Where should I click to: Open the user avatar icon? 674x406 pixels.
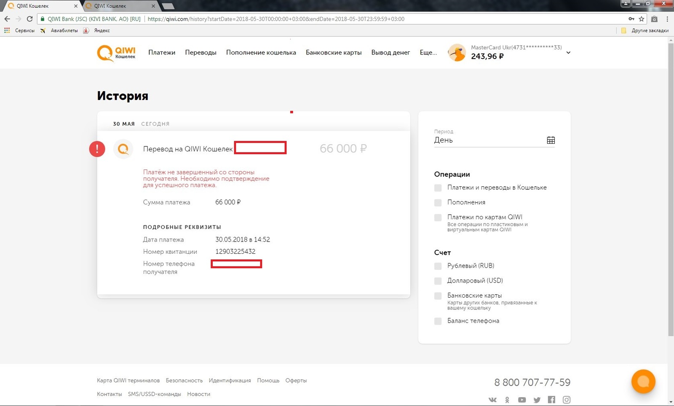click(457, 53)
